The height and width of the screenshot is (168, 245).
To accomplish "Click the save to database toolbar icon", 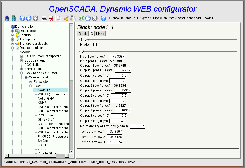I will pyautogui.click(x=13, y=18).
